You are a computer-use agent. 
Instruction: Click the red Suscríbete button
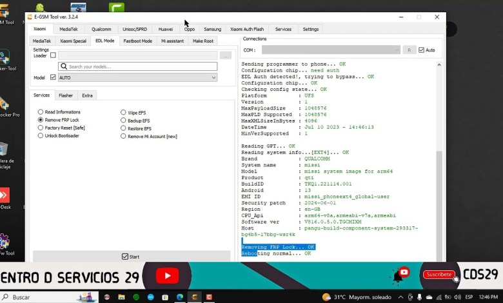click(x=439, y=275)
